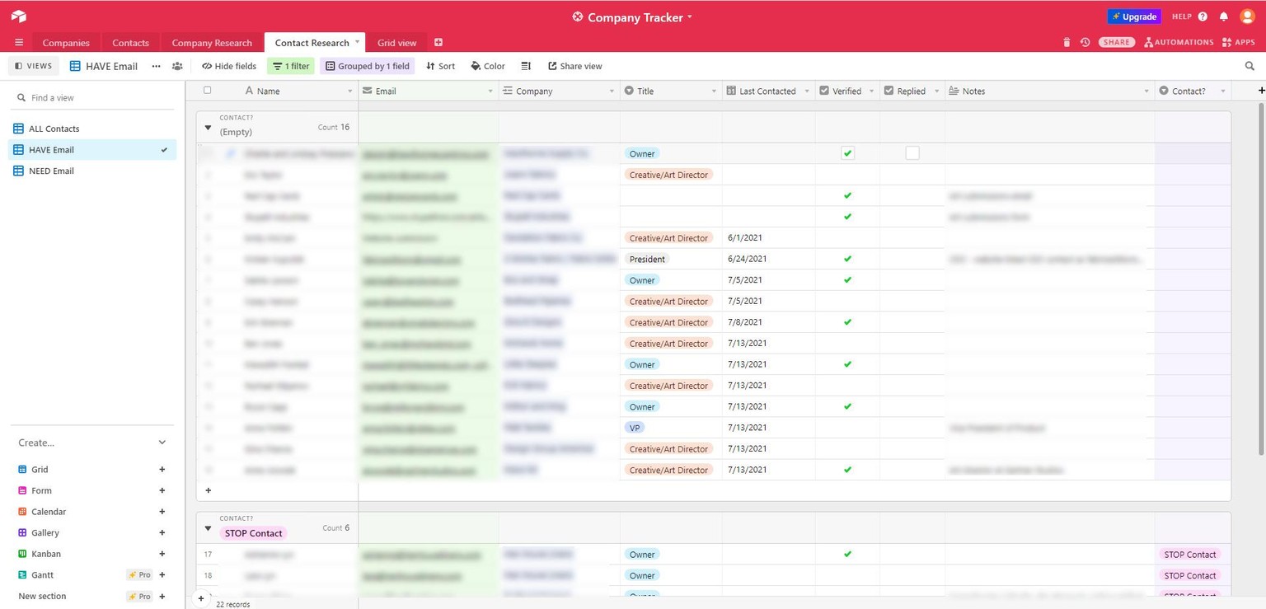Check Replied box in the first row
Image resolution: width=1266 pixels, height=609 pixels.
[x=912, y=153]
